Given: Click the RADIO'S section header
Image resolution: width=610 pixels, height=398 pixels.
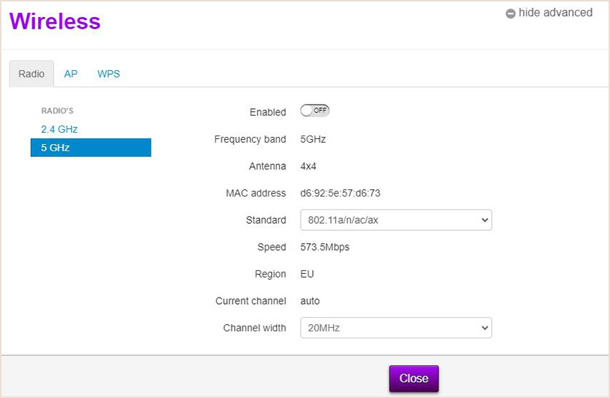Looking at the screenshot, I should pos(57,110).
